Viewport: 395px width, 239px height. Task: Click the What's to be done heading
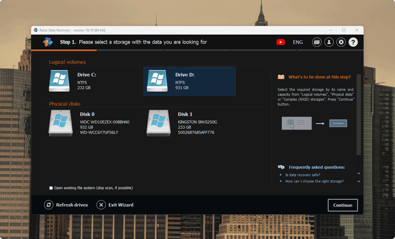point(319,77)
